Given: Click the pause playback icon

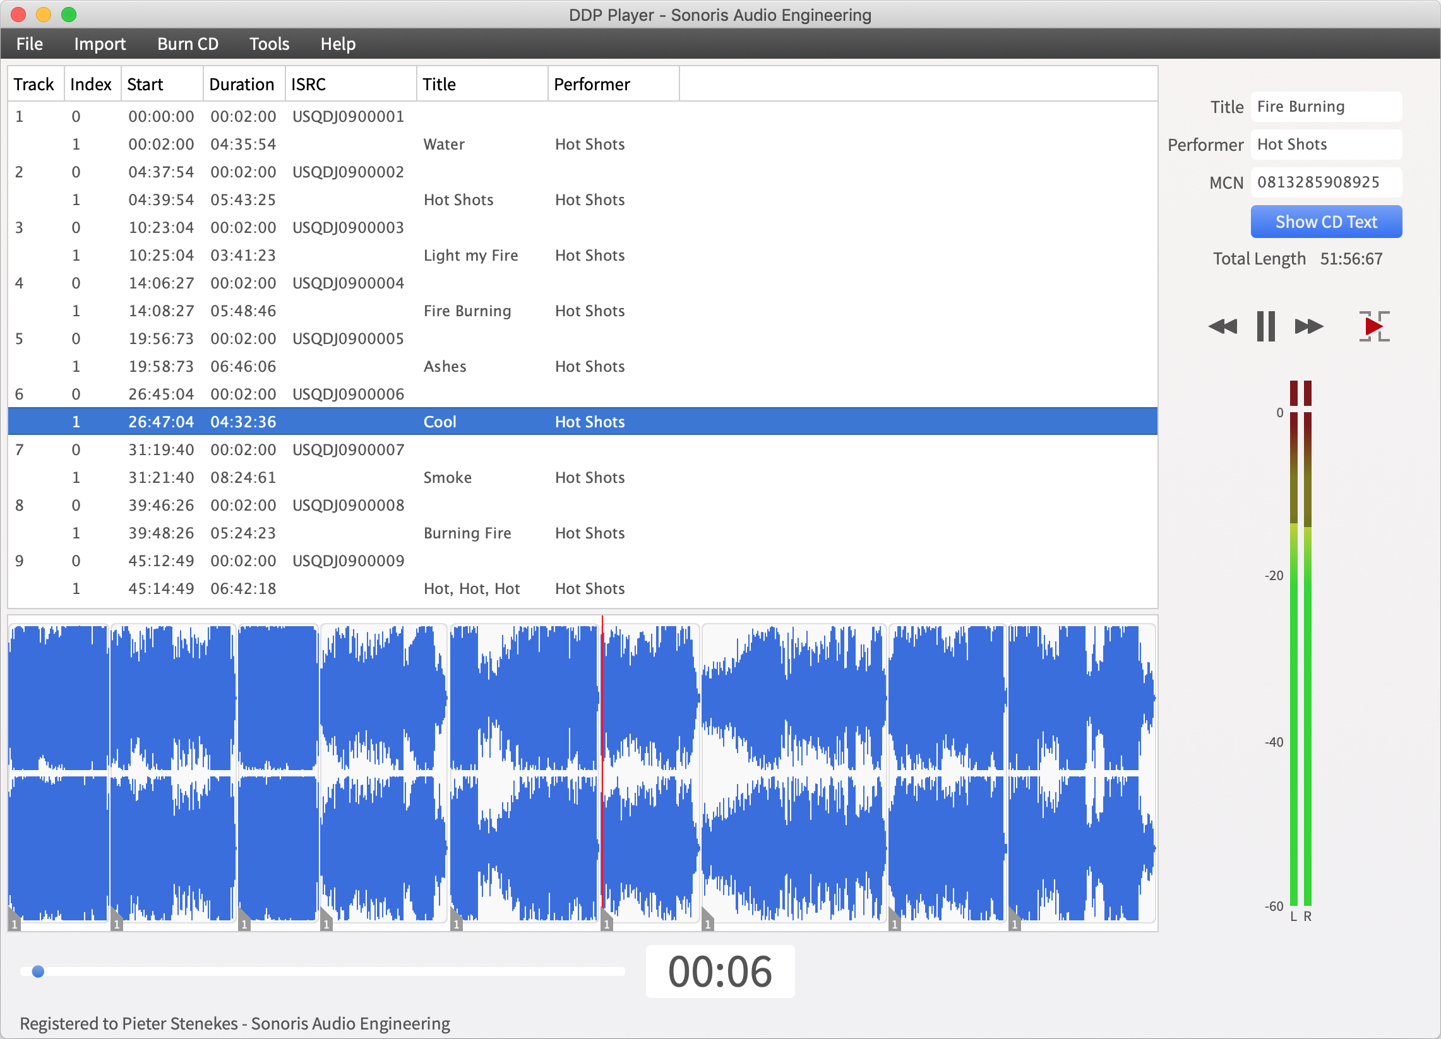Looking at the screenshot, I should (1265, 326).
